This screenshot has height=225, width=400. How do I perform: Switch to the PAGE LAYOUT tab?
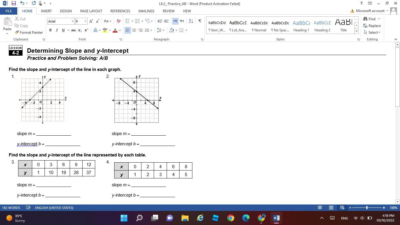coord(91,11)
